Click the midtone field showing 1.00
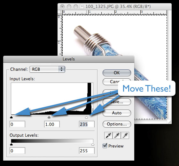179x166 pixels. [x=52, y=124]
